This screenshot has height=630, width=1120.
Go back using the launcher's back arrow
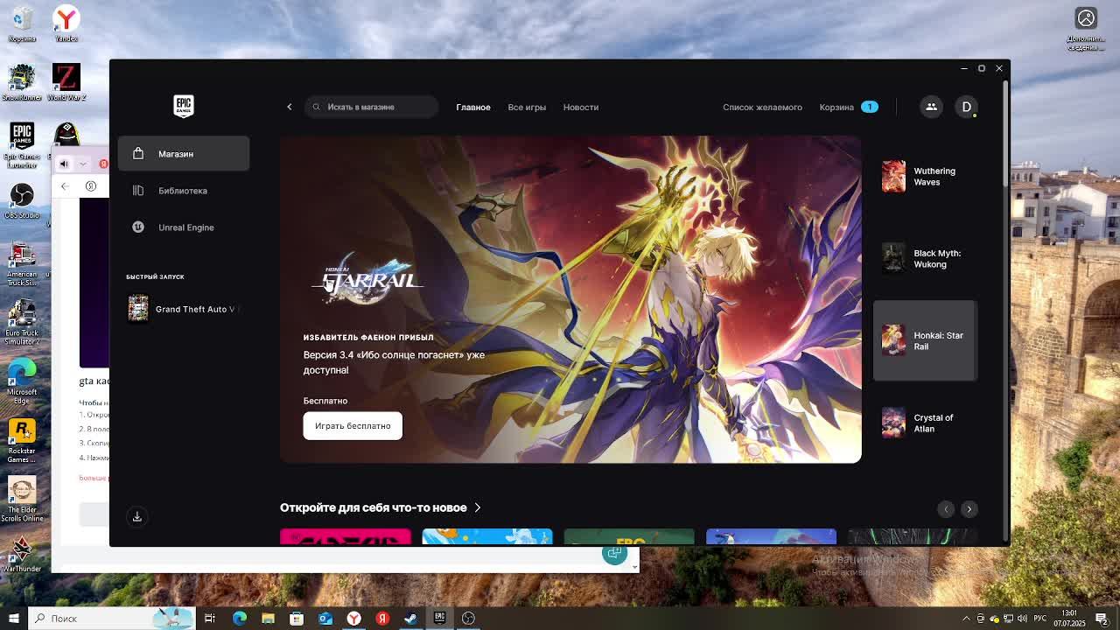pyautogui.click(x=290, y=107)
